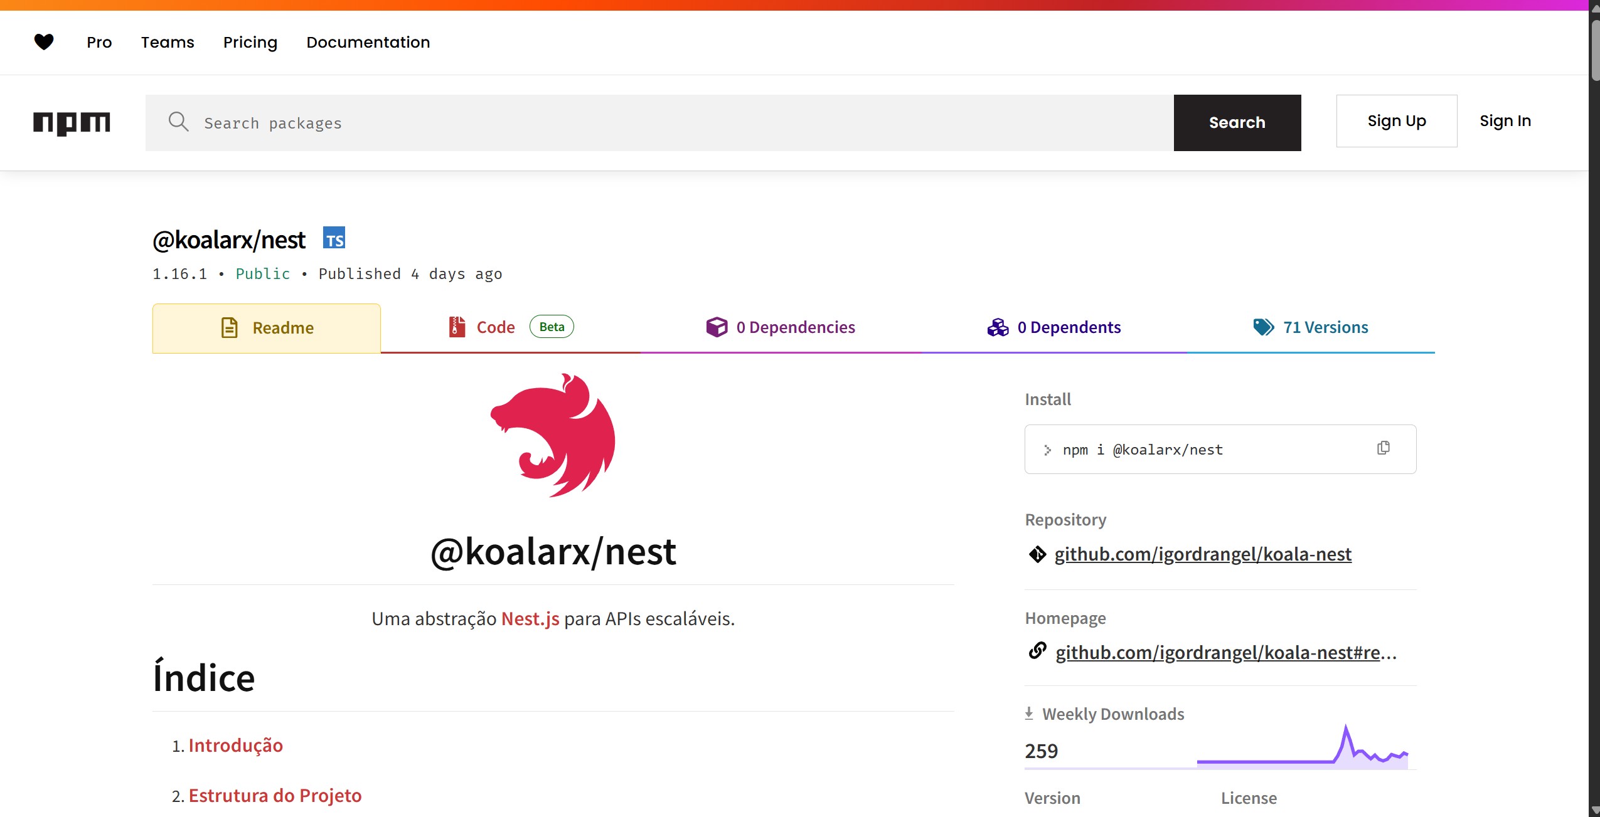Click the @koalarx/nest package title heading

coord(229,240)
